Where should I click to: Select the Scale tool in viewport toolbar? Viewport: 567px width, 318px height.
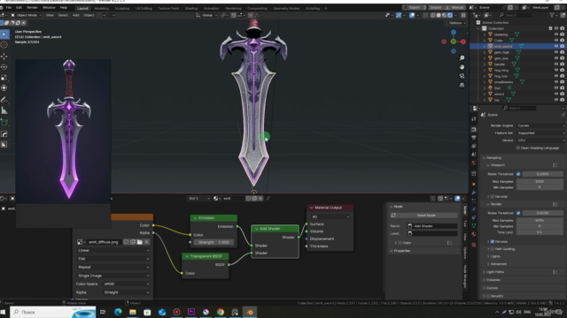coord(4,78)
